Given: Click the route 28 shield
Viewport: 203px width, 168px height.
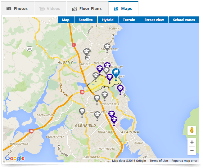Looking at the screenshot, I should (29, 49).
